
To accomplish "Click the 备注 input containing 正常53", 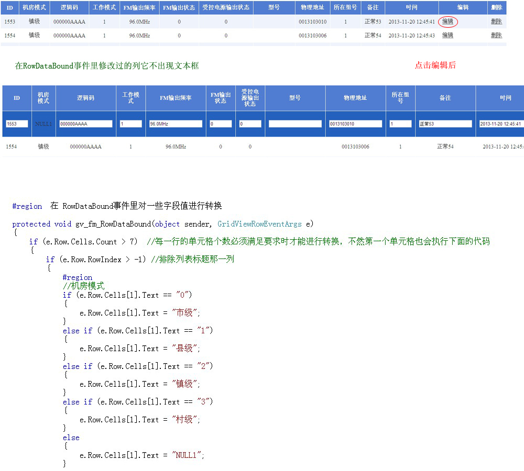I will click(x=444, y=124).
